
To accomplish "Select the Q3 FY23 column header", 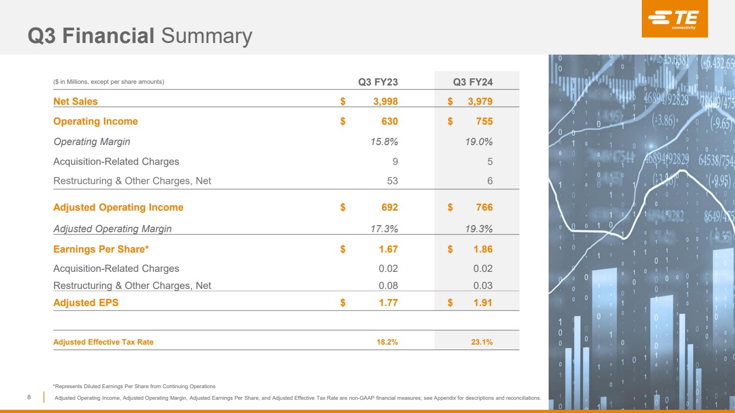I will pos(378,82).
